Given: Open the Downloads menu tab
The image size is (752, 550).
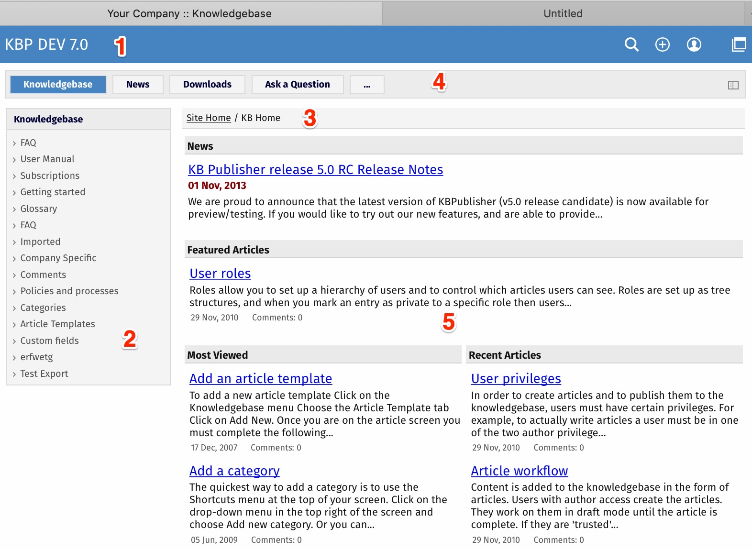Looking at the screenshot, I should (x=207, y=85).
